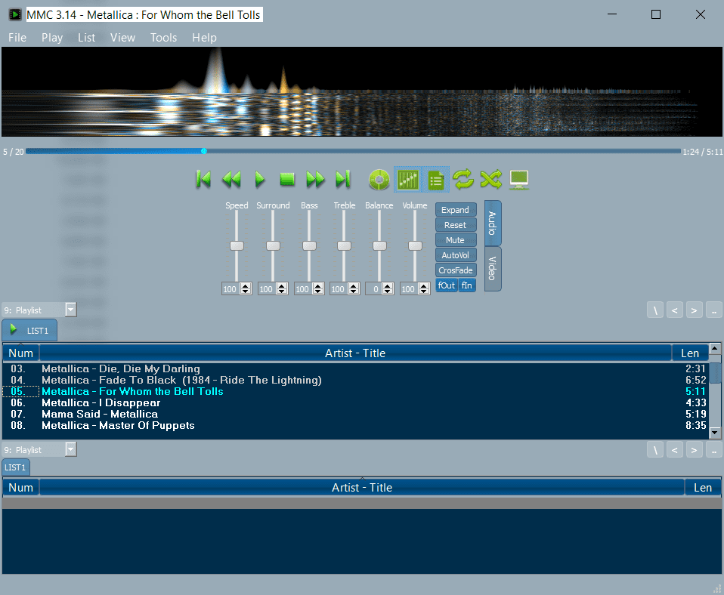Click the rewind double-arrow icon
The height and width of the screenshot is (595, 724).
(231, 179)
